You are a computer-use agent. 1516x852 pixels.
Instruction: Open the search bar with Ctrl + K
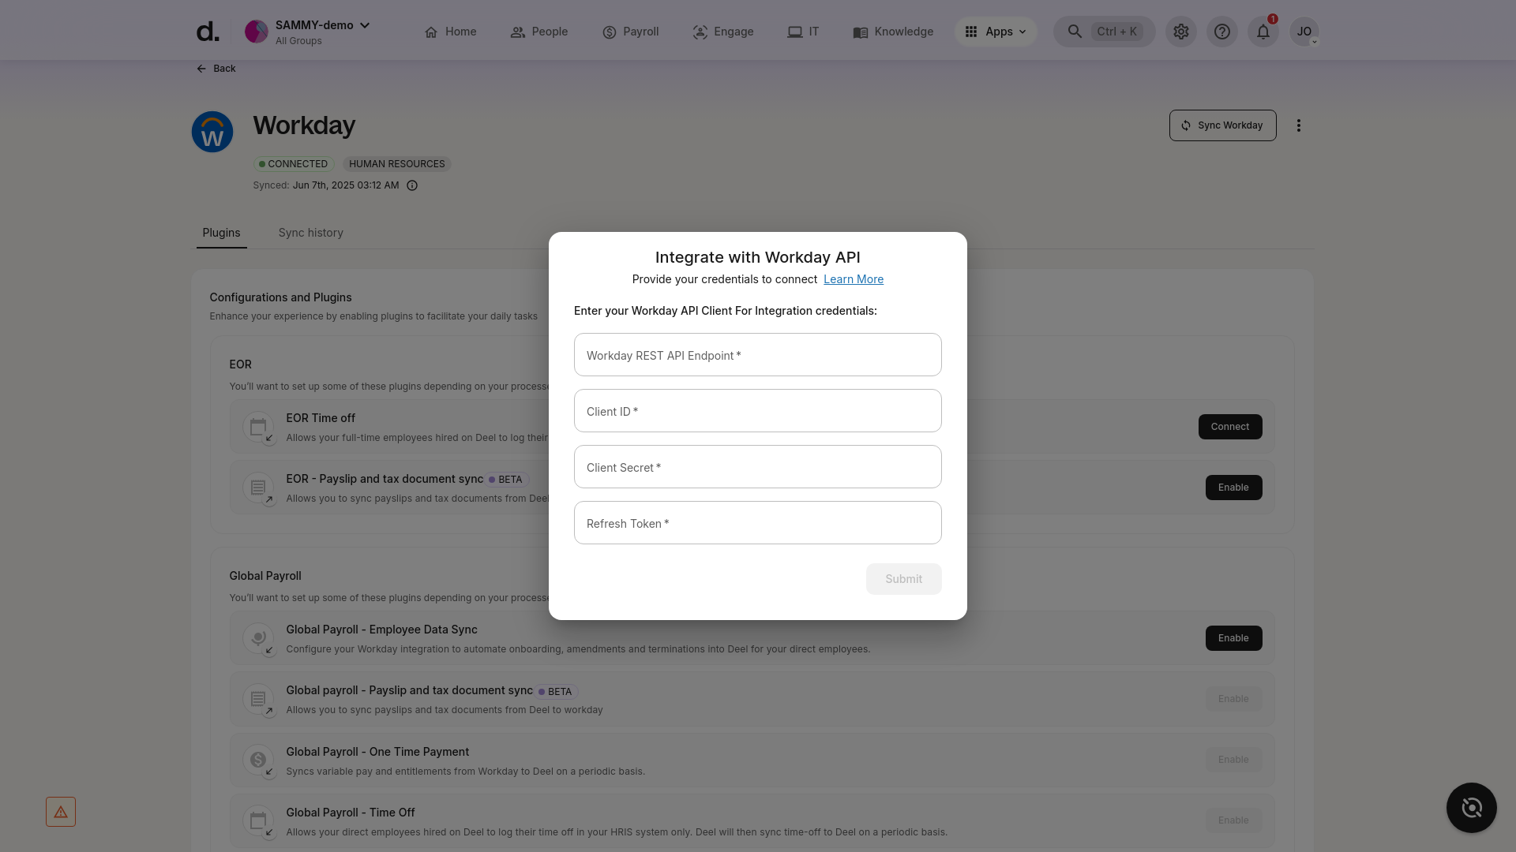(x=1104, y=32)
